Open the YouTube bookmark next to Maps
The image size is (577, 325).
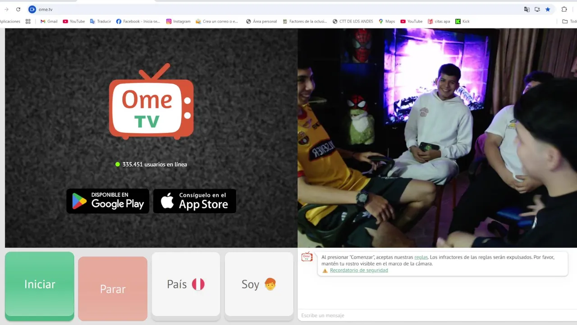coord(412,21)
